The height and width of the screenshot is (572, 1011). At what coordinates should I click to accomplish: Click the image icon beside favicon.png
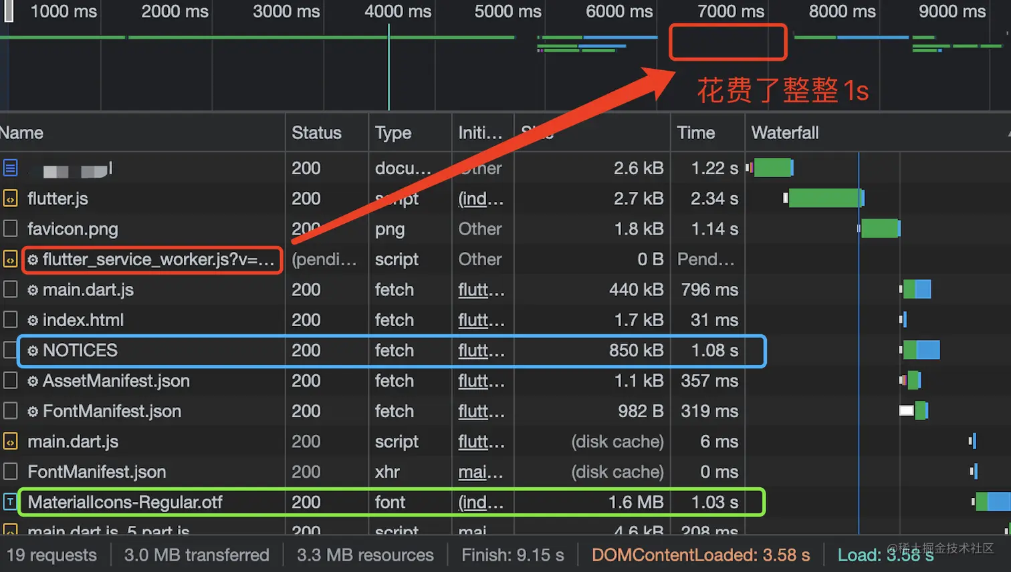10,229
